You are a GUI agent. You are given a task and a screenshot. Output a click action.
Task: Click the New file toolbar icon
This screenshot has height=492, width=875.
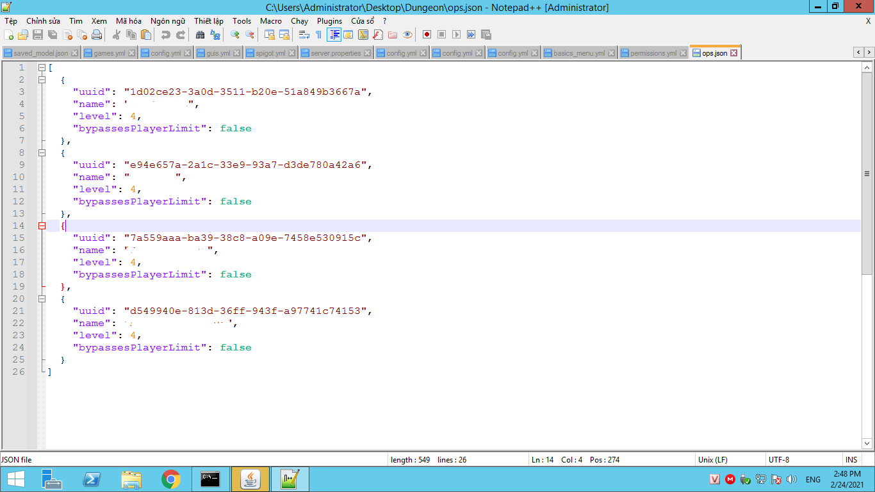[9, 35]
